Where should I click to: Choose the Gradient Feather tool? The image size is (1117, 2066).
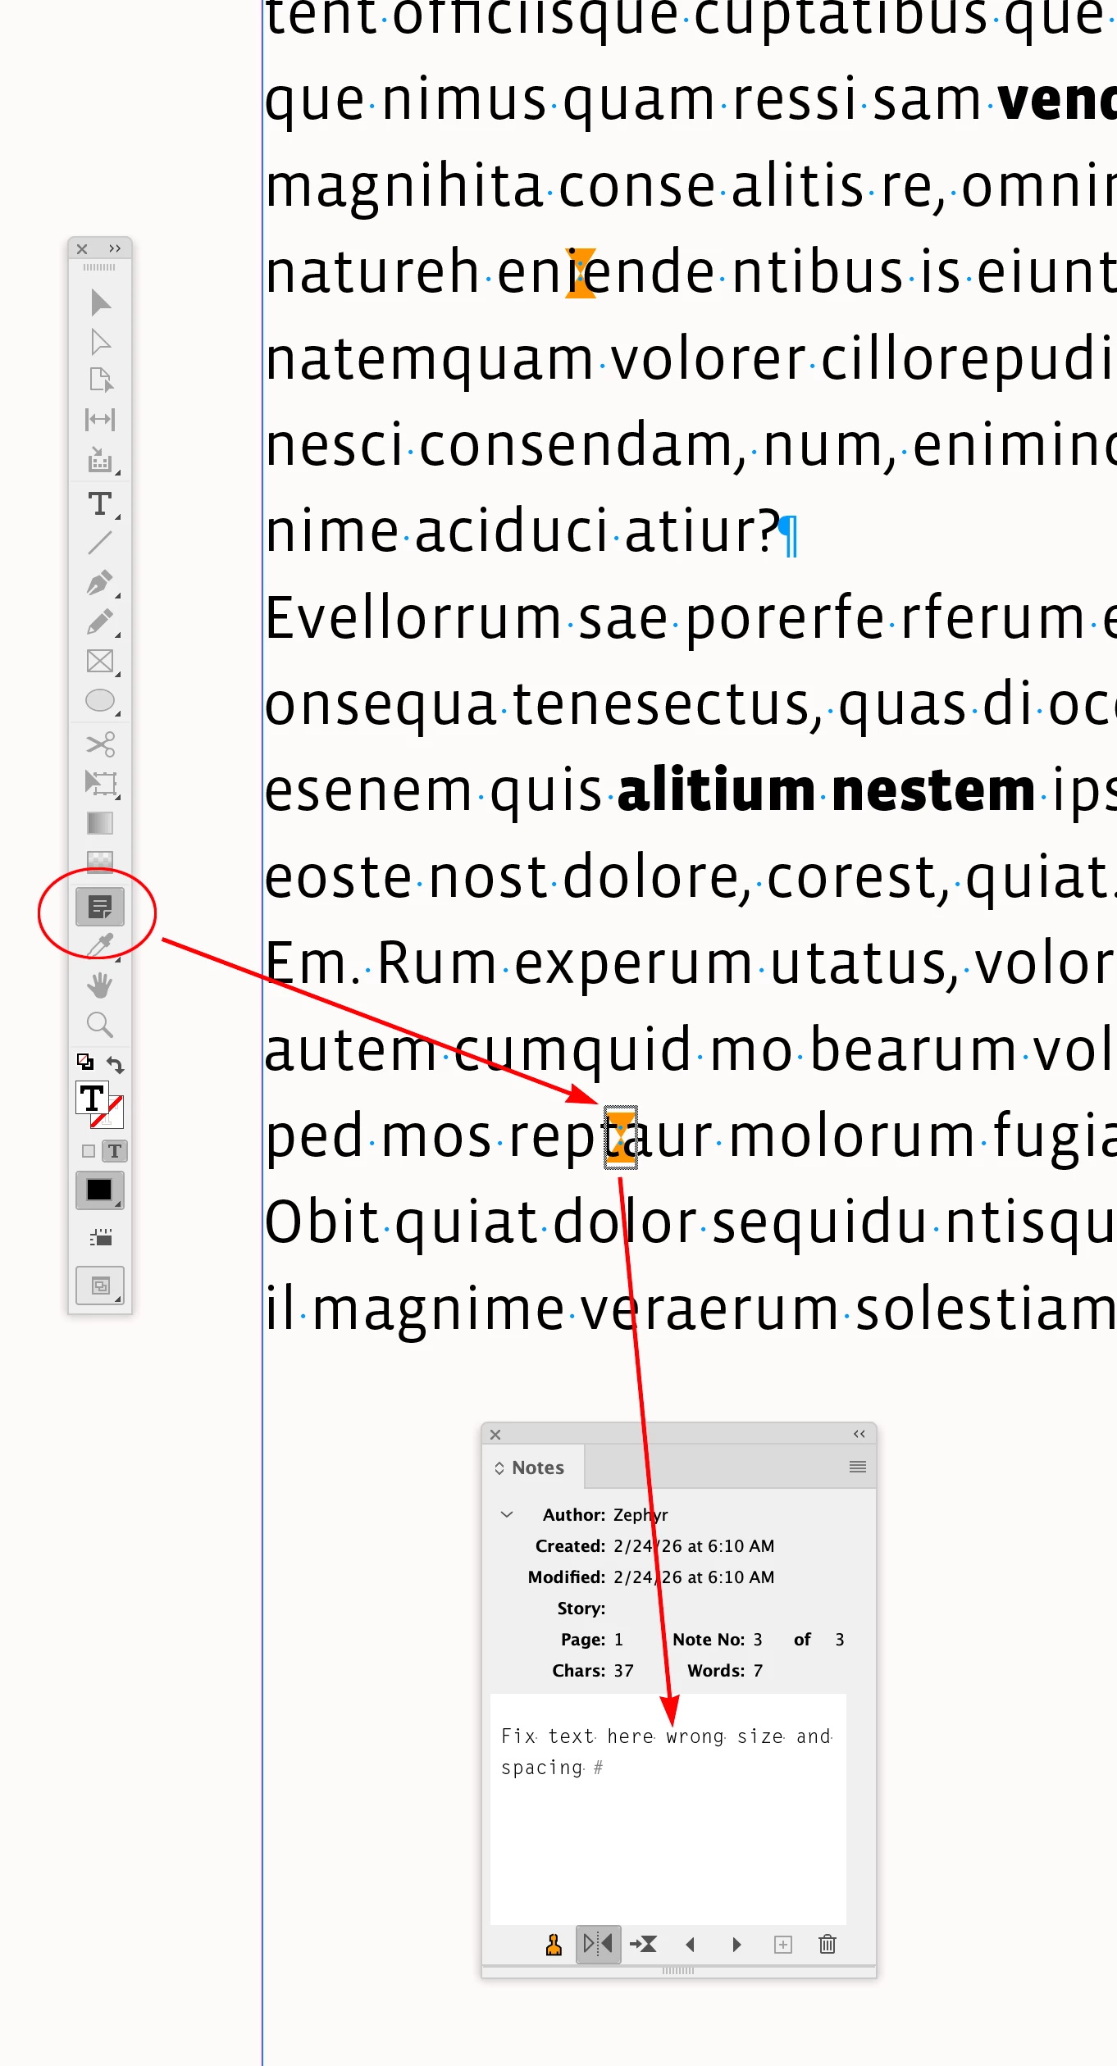[100, 860]
